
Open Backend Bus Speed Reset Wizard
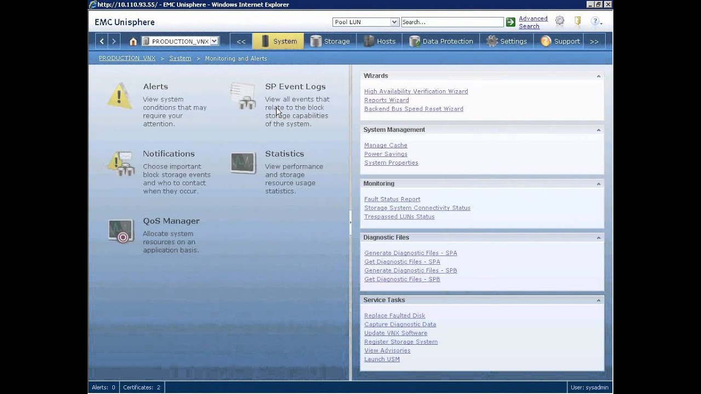[x=413, y=109]
